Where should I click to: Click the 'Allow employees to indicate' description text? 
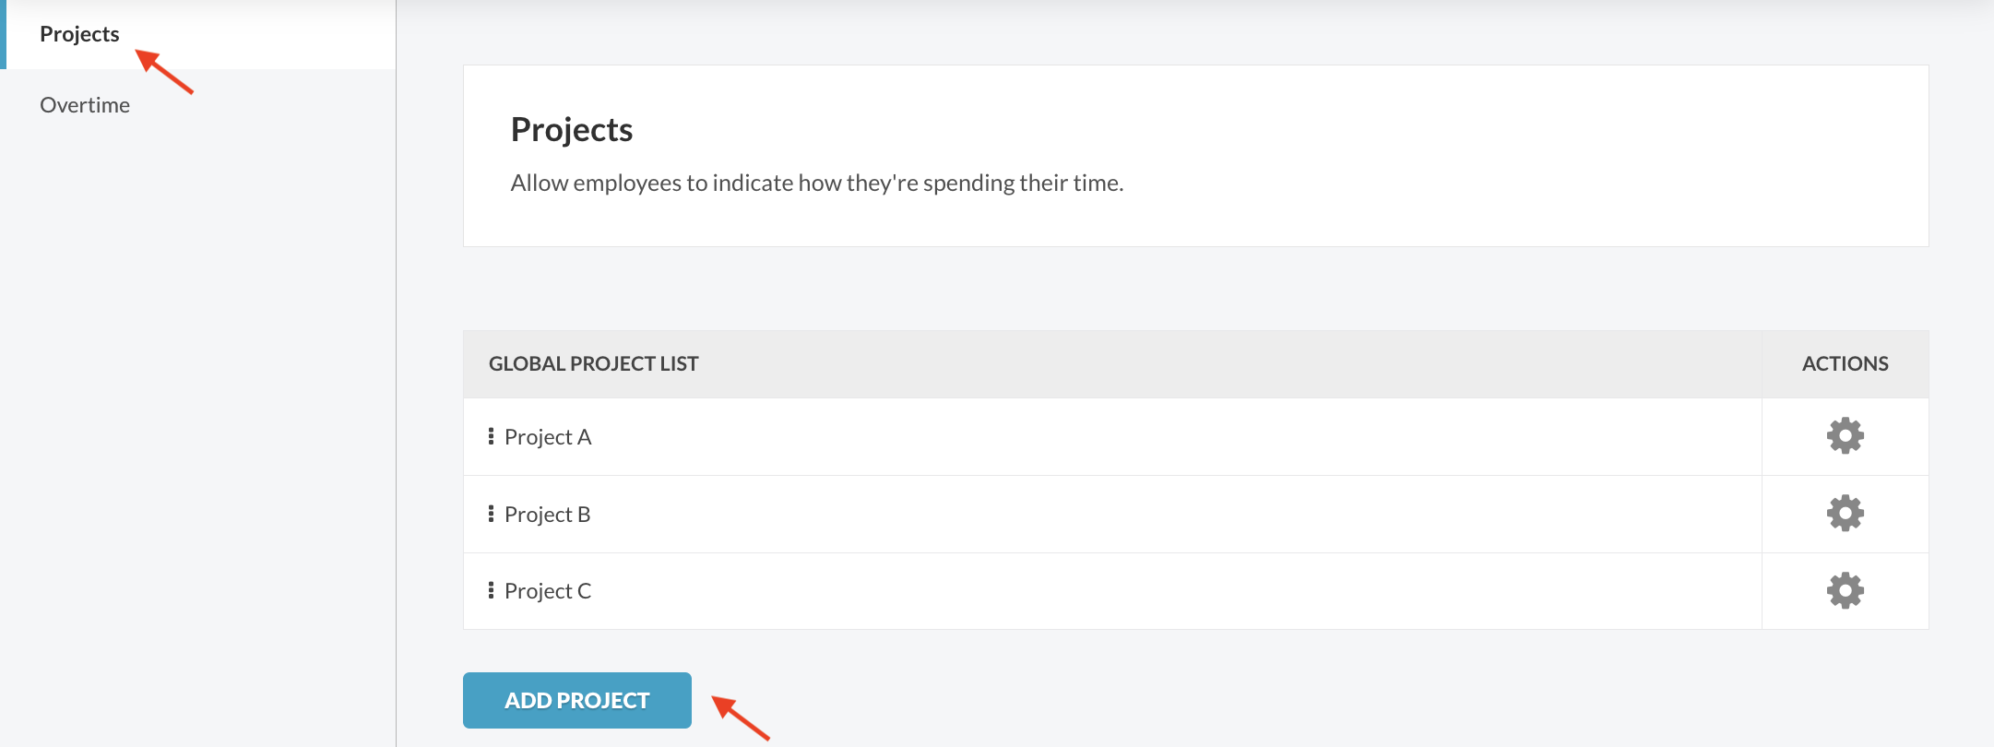point(817,183)
